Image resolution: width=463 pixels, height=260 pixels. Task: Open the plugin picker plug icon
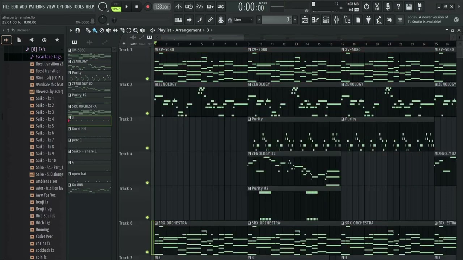click(368, 20)
